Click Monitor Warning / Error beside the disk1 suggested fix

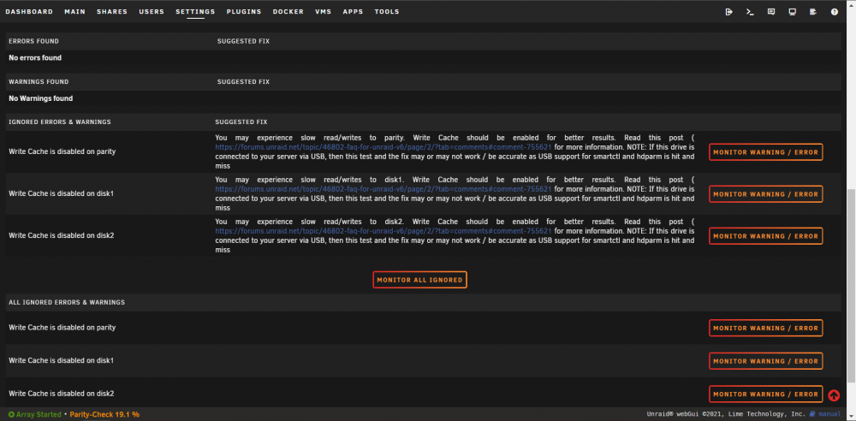(x=765, y=194)
